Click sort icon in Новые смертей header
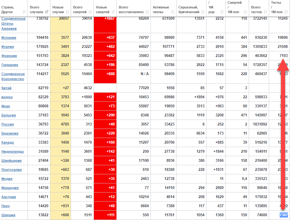This screenshot has height=220, width=291. (x=113, y=12)
